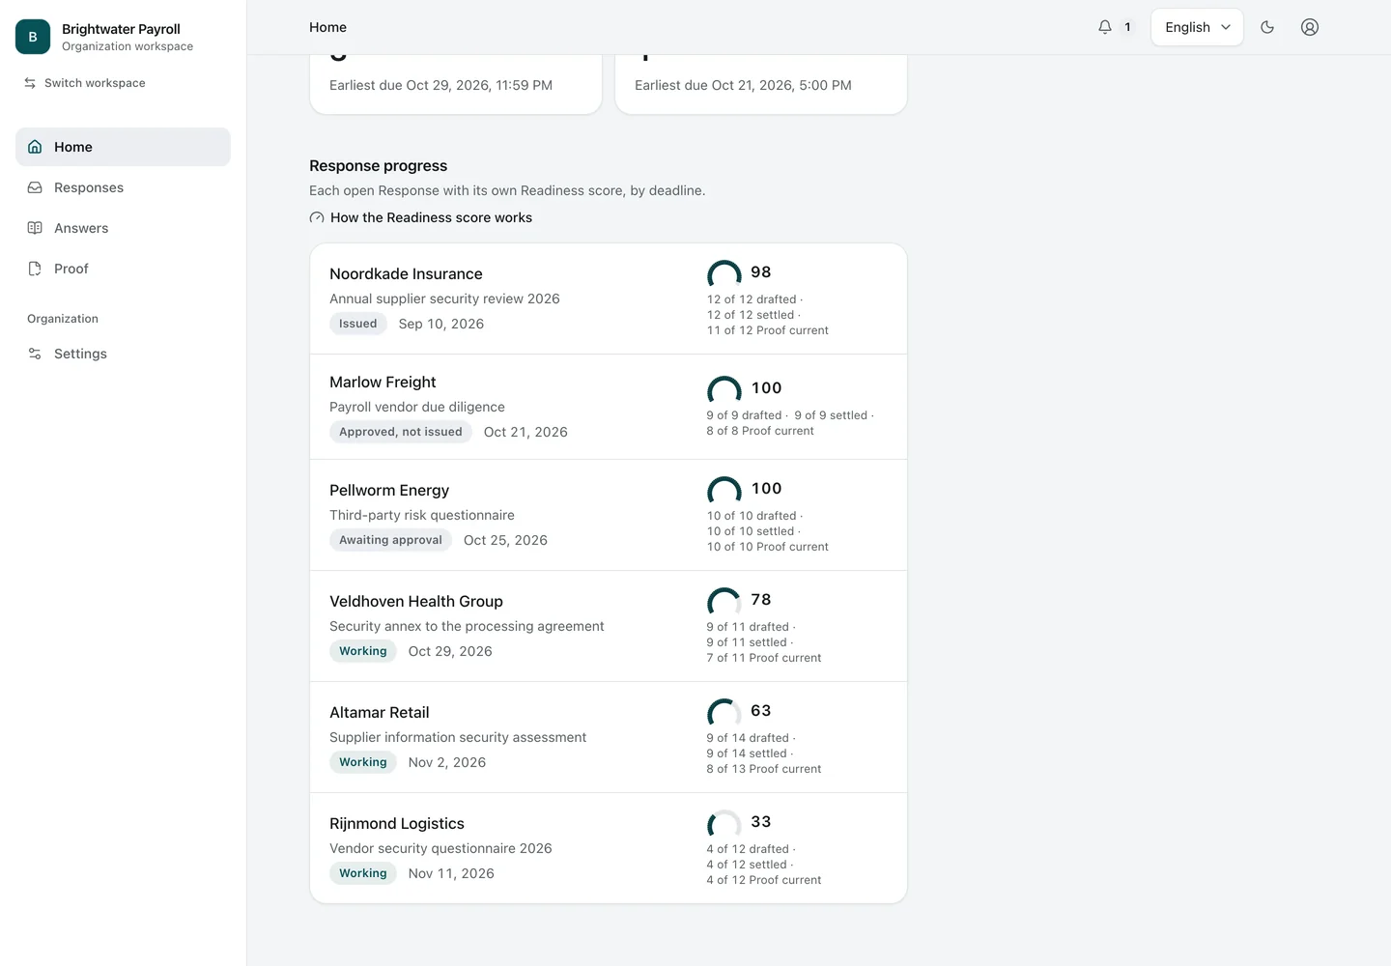Click the Responses inbox icon

[35, 187]
